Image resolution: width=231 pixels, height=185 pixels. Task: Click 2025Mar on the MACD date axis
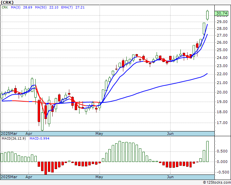pyautogui.click(x=9, y=177)
